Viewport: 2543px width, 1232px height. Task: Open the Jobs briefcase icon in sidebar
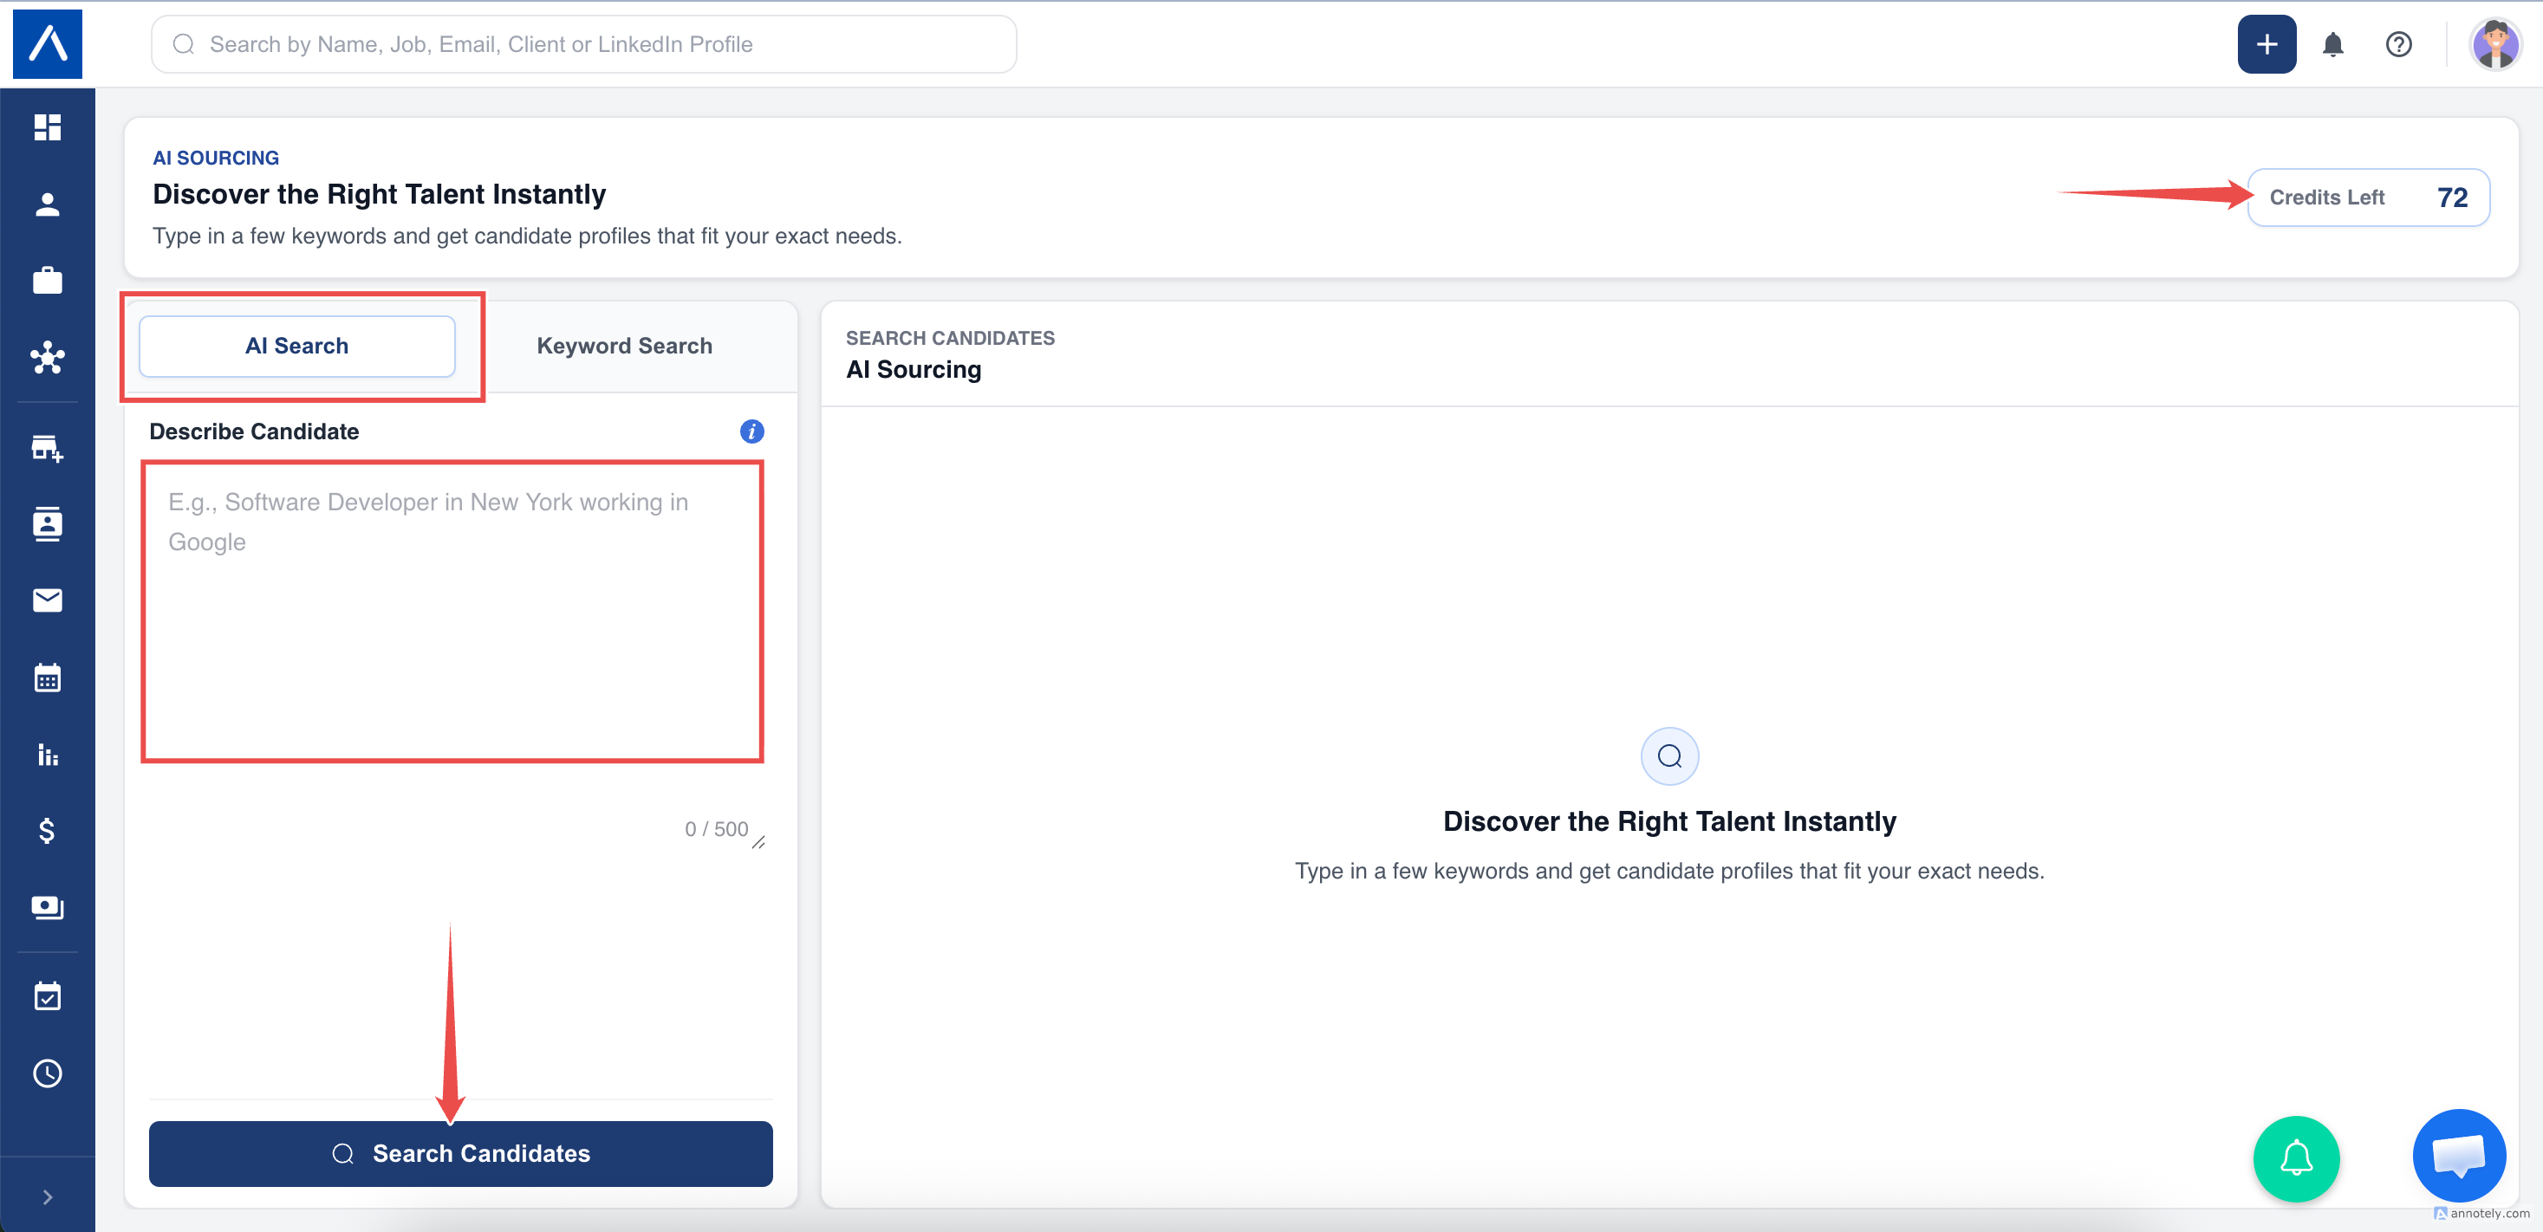point(48,281)
